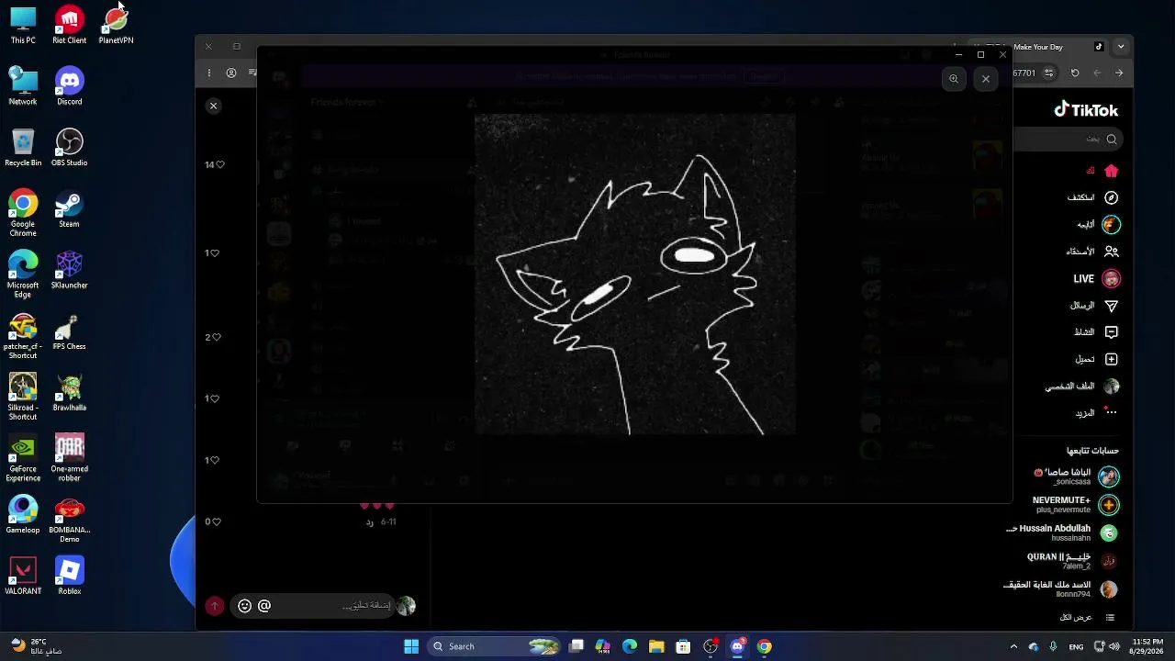Open TikTok Explore compass icon
This screenshot has height=661, width=1175.
(x=1112, y=197)
